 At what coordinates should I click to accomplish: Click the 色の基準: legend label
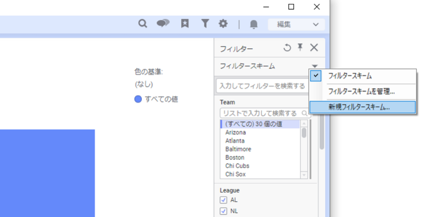click(149, 72)
